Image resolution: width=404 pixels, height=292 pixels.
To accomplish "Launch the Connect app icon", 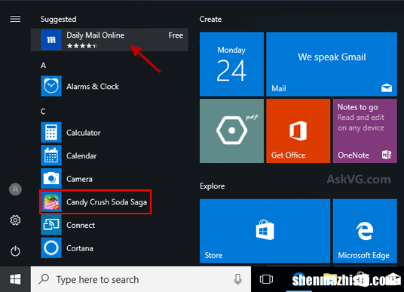I will (51, 225).
